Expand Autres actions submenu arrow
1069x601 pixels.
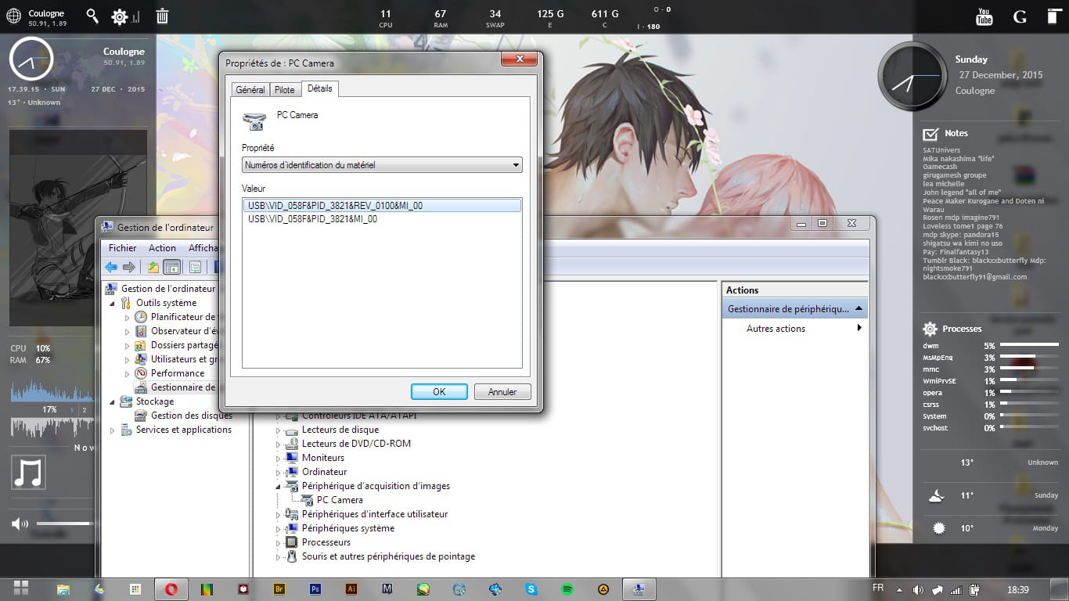click(x=859, y=328)
